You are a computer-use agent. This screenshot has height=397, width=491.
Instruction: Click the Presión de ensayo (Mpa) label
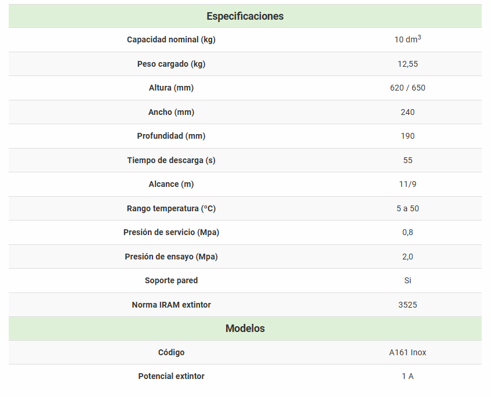pyautogui.click(x=171, y=257)
